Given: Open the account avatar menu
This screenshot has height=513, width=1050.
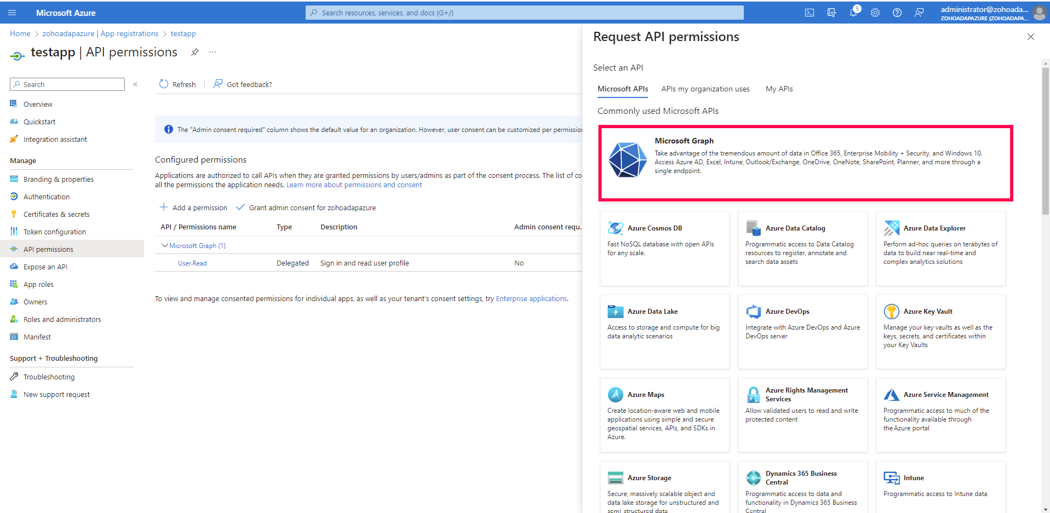Looking at the screenshot, I should tap(1039, 13).
